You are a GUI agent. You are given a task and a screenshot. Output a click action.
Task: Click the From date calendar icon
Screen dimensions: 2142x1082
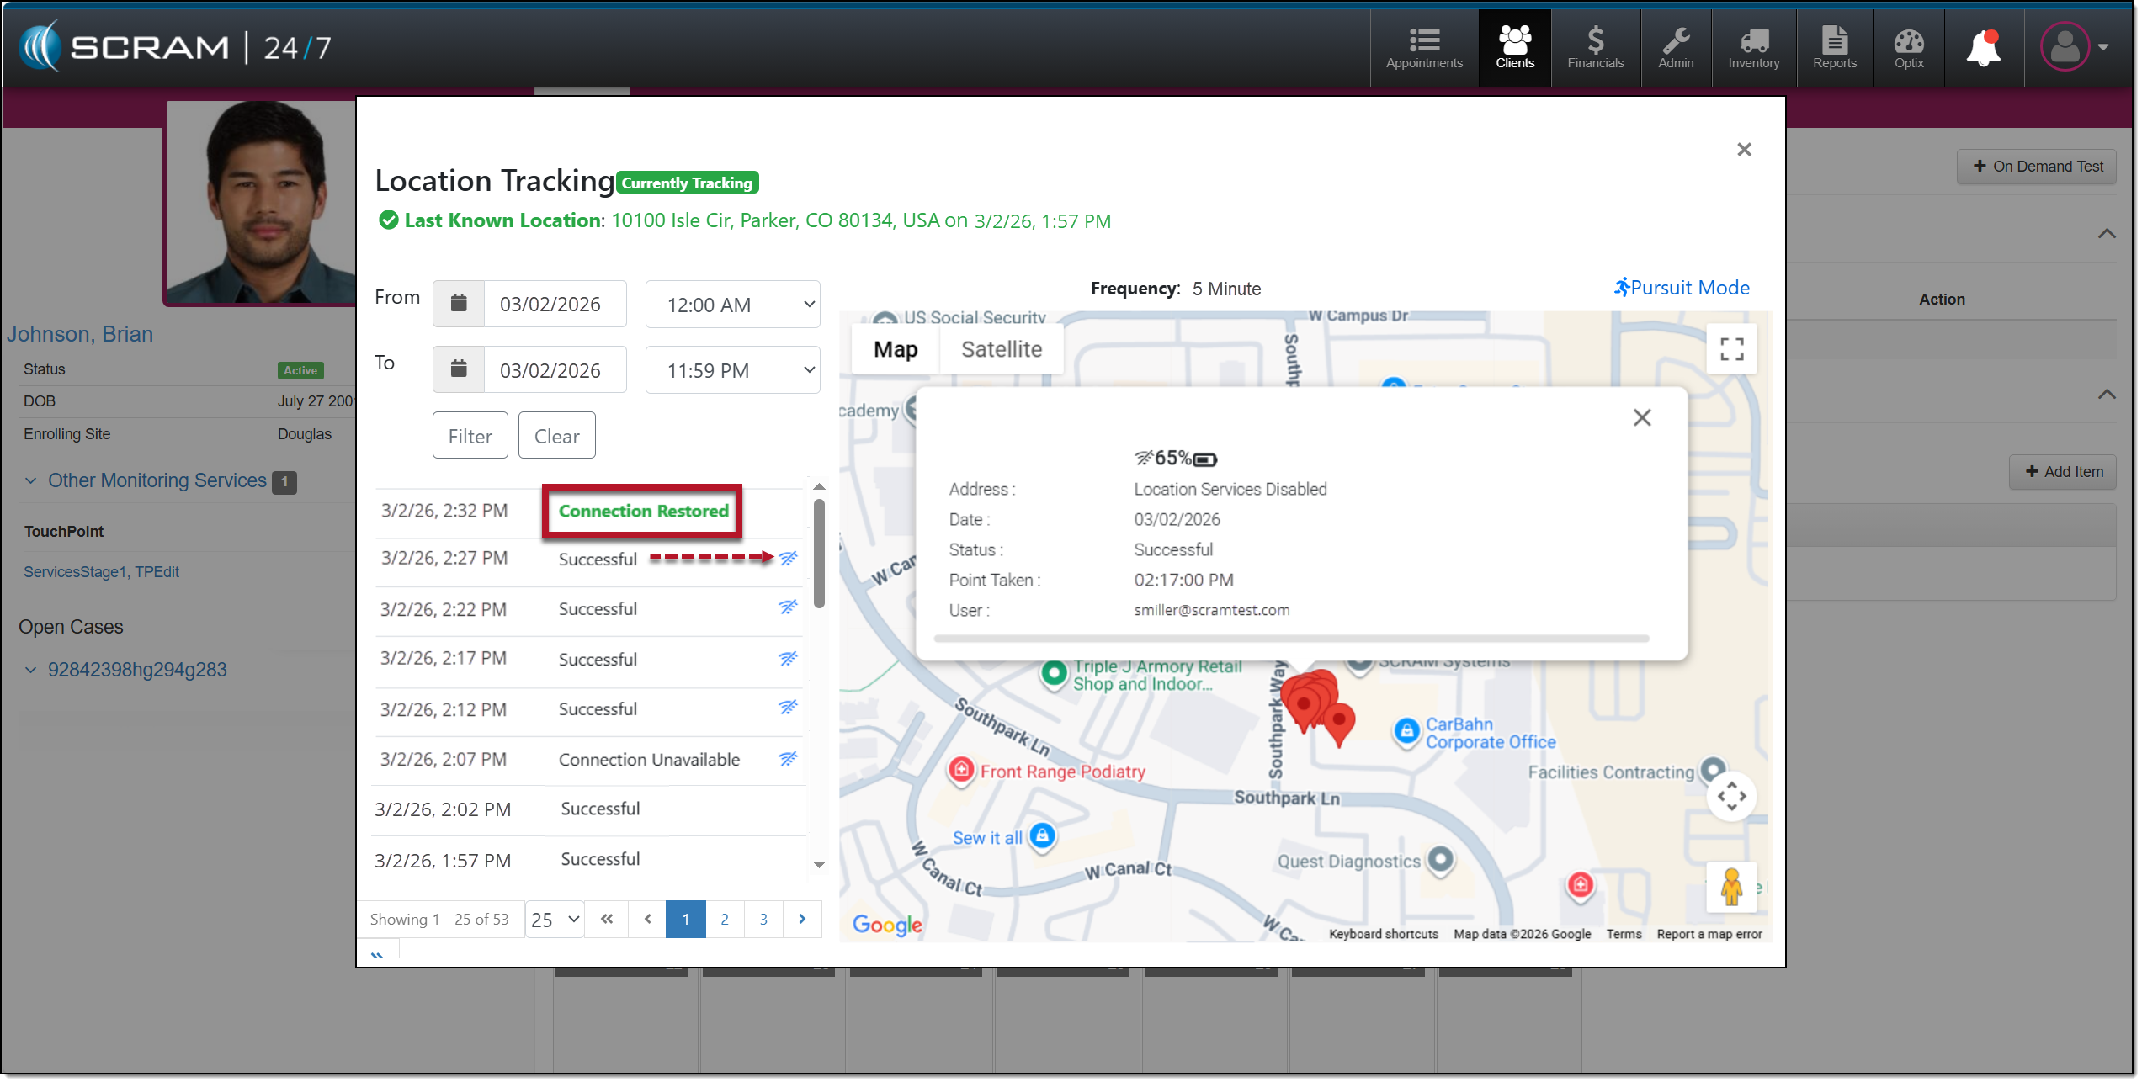click(x=460, y=304)
